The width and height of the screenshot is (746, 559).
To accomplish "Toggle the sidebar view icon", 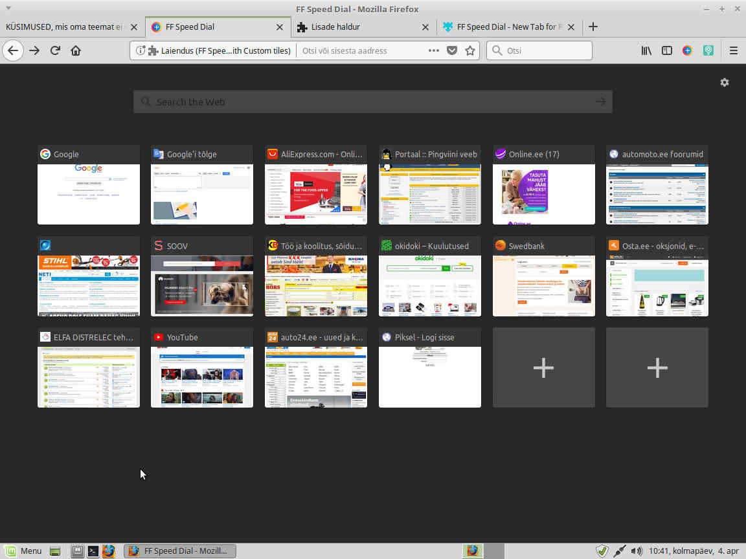I will 666,50.
